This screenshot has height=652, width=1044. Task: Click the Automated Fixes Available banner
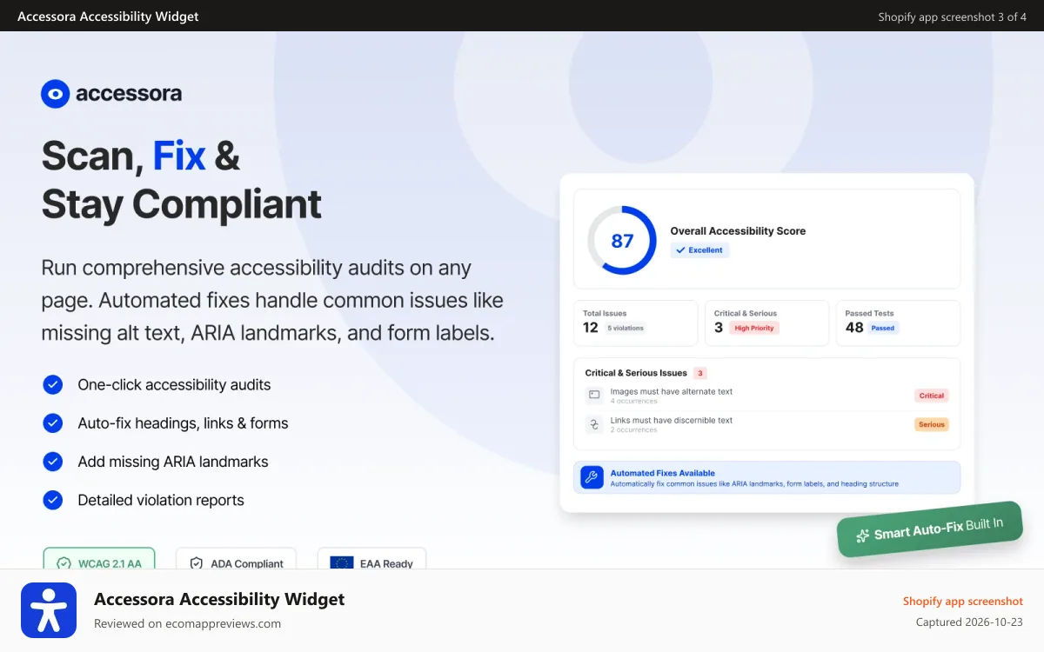coord(766,477)
